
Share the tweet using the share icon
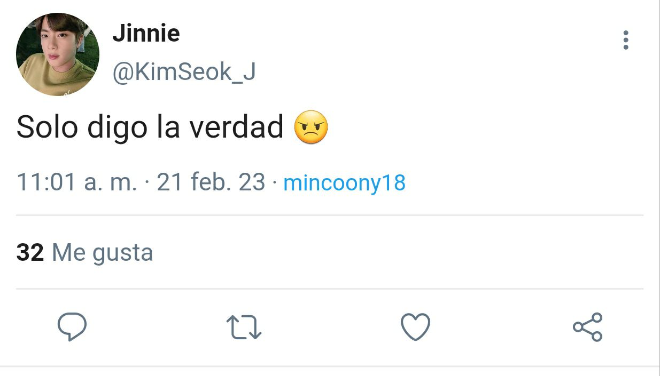[x=587, y=327]
